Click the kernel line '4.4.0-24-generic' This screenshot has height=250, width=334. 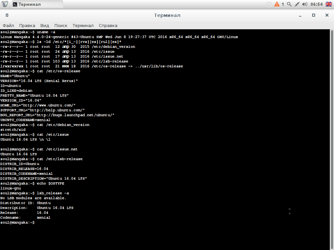click(x=51, y=37)
